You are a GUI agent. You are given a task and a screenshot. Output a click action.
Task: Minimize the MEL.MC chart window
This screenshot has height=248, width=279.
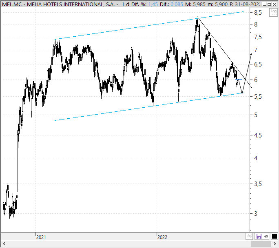click(264, 4)
